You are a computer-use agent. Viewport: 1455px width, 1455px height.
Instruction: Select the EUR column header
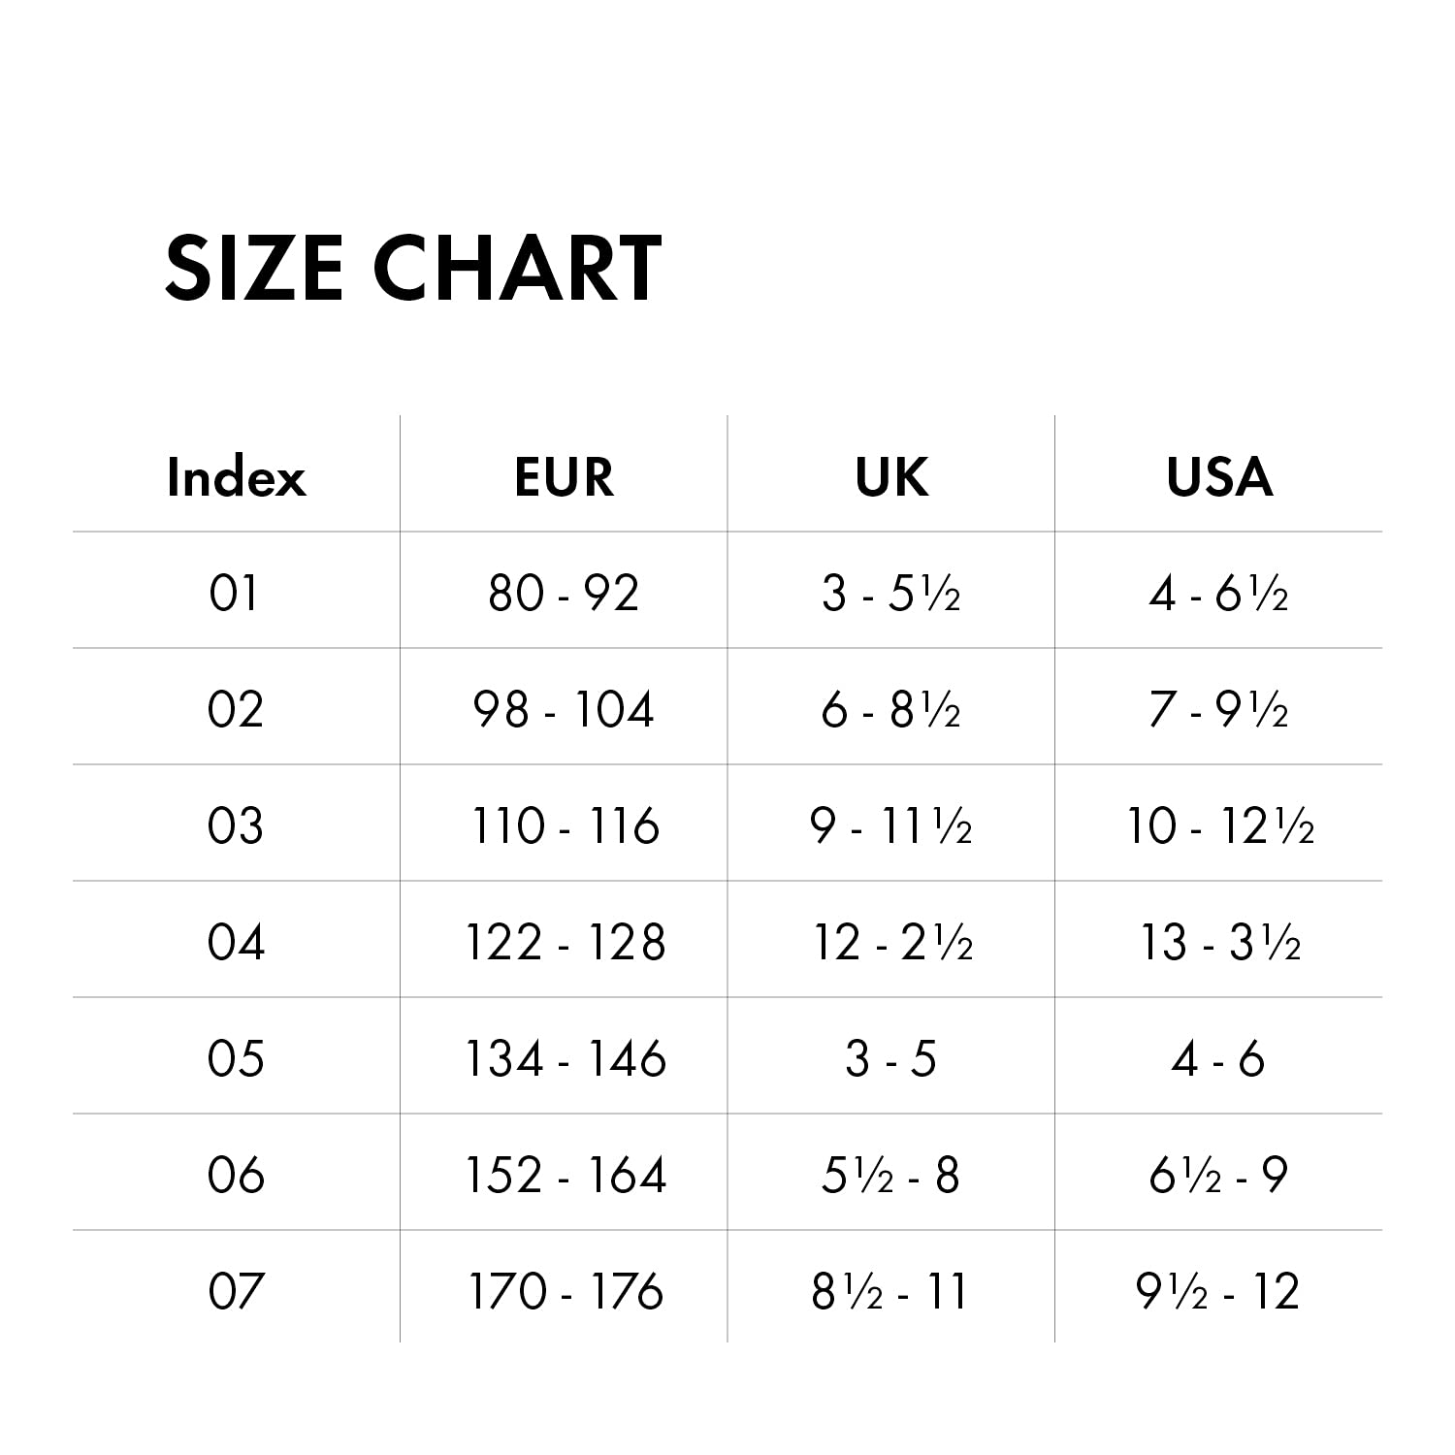coord(564,477)
